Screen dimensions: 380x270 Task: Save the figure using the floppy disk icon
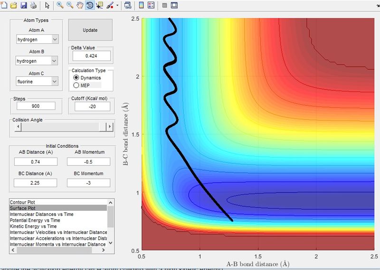pos(24,5)
